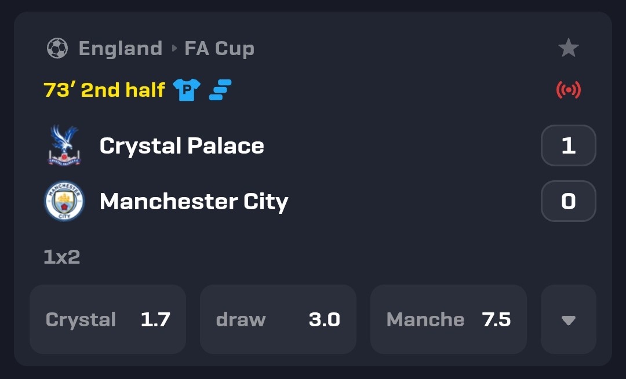Click the Crystal Palace team name
The image size is (626, 379).
[181, 145]
